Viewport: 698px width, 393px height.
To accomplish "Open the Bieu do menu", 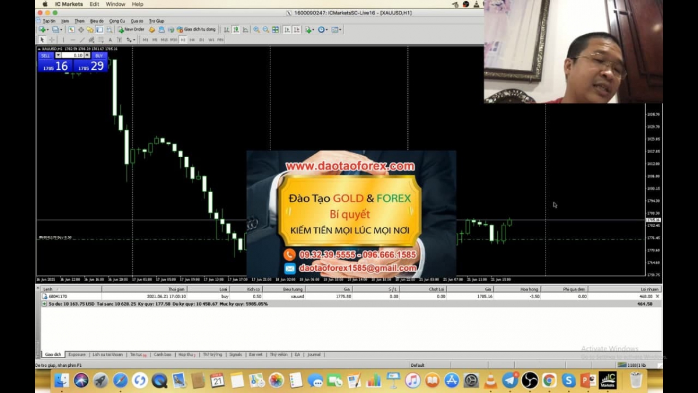I will tap(97, 21).
